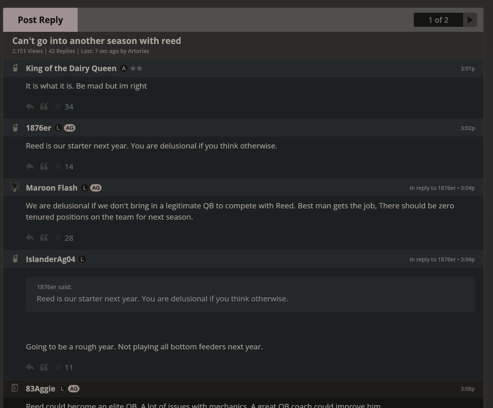
Task: Reply to King of the Dairy Queen's post
Action: click(x=30, y=107)
